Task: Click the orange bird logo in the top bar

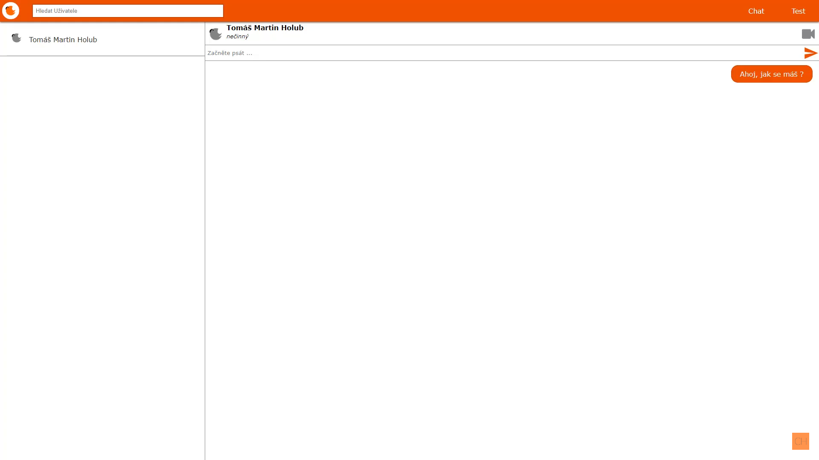Action: 11,11
